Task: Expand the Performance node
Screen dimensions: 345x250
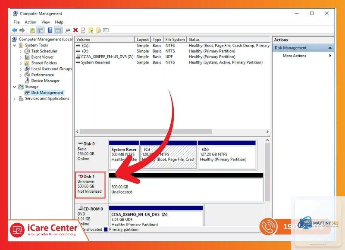Action: (21, 75)
